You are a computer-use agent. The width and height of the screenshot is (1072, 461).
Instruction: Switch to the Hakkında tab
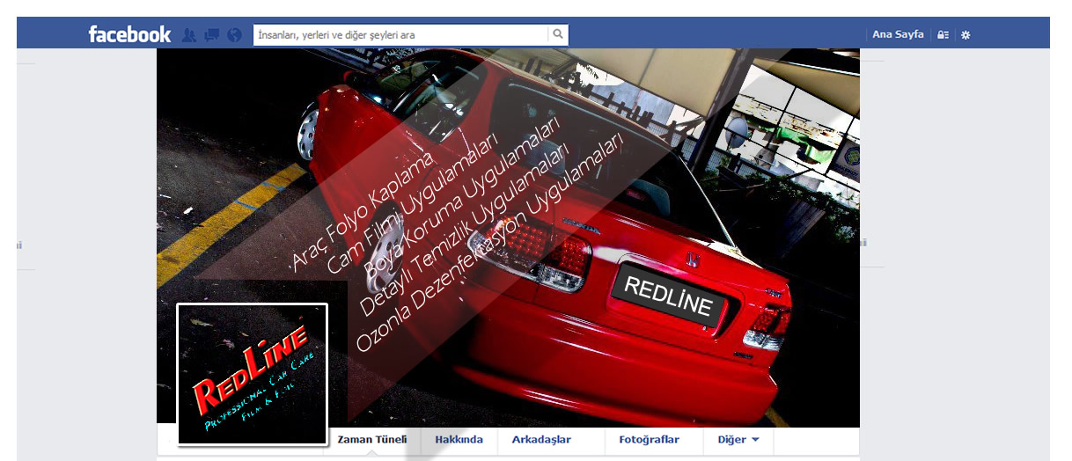(459, 439)
